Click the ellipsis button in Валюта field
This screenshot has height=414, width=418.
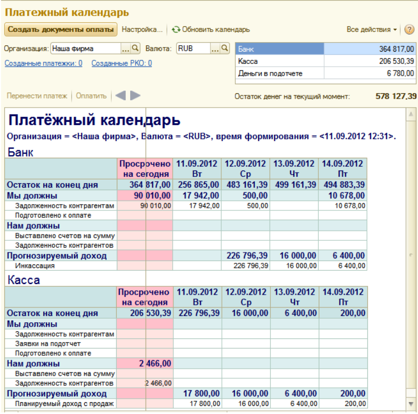(215, 48)
